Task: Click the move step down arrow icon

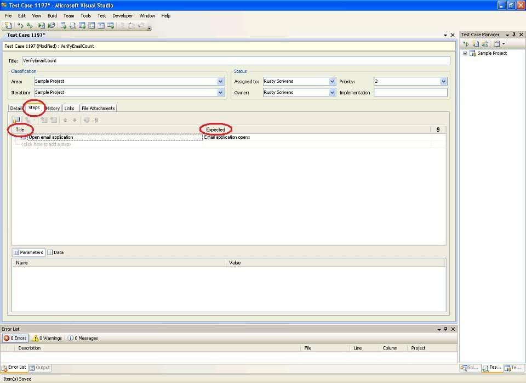Action: 75,120
